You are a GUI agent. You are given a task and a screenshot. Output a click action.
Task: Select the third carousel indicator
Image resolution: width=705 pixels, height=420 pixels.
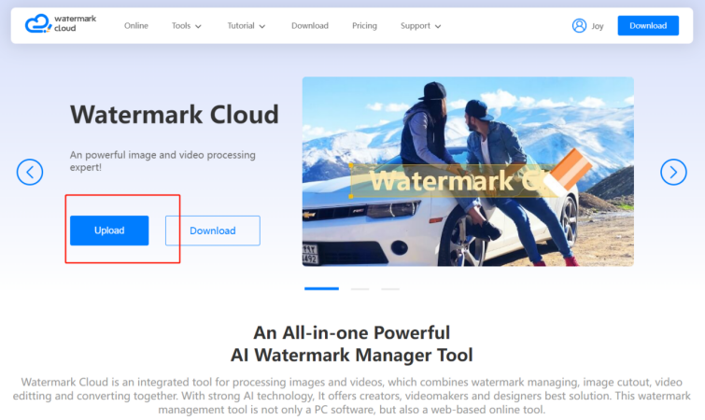coord(390,288)
